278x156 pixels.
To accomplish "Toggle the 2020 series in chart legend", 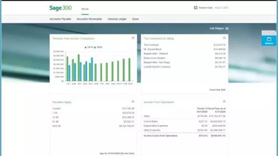I will [x=98, y=47].
